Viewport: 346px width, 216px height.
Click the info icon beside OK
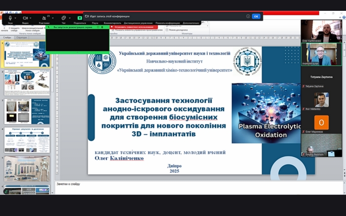coord(248,16)
